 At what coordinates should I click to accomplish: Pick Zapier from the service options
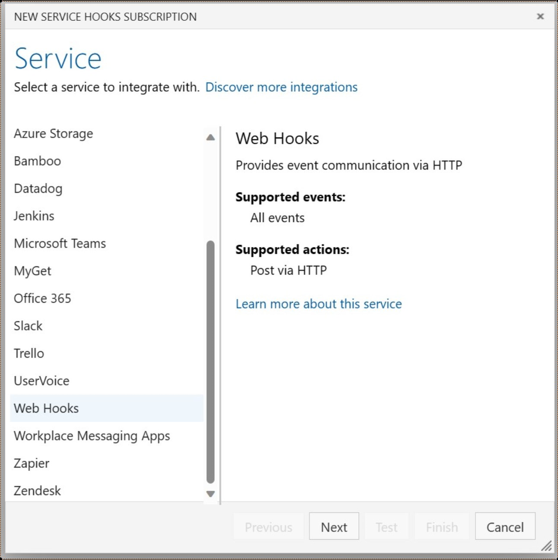[32, 463]
